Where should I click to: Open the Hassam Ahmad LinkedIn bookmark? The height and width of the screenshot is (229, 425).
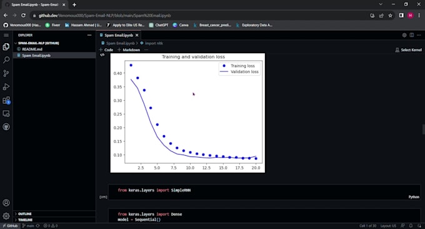pyautogui.click(x=83, y=25)
